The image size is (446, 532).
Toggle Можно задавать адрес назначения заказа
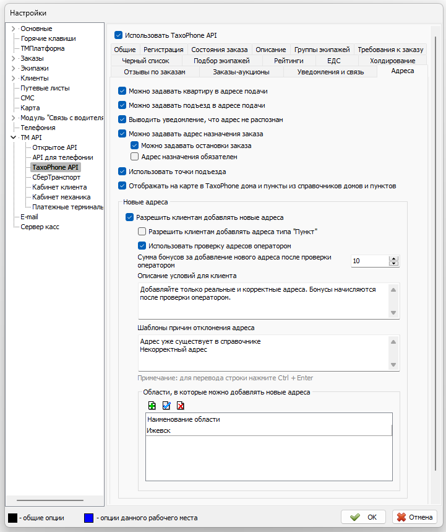pyautogui.click(x=122, y=134)
